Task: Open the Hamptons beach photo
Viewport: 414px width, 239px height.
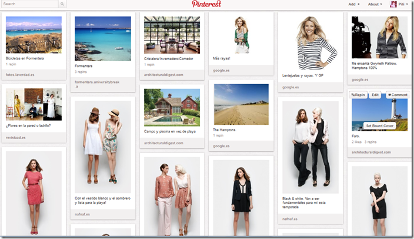Action: (x=241, y=104)
